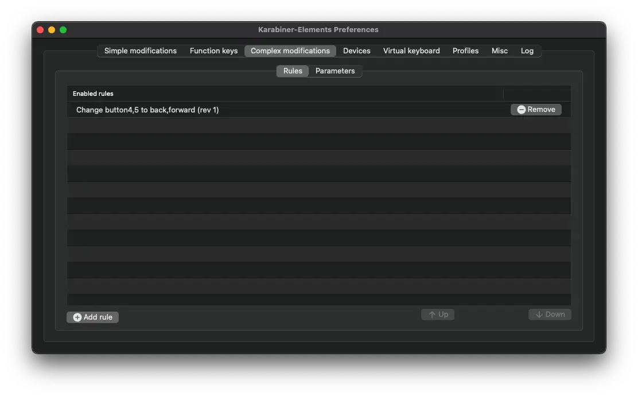The image size is (638, 396).
Task: Switch to the Misc tab
Action: click(499, 51)
